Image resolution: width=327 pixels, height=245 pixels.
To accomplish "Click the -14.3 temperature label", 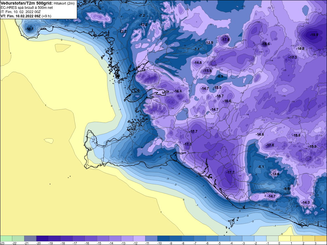I will 305,202.
